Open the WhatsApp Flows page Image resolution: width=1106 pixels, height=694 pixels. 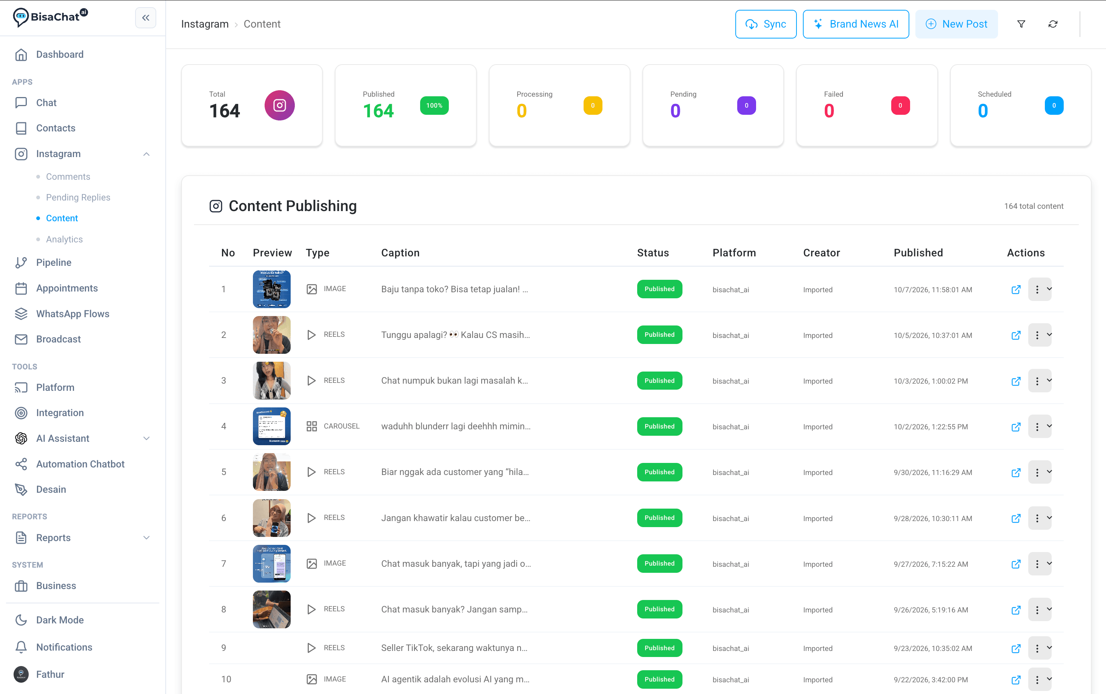tap(72, 314)
